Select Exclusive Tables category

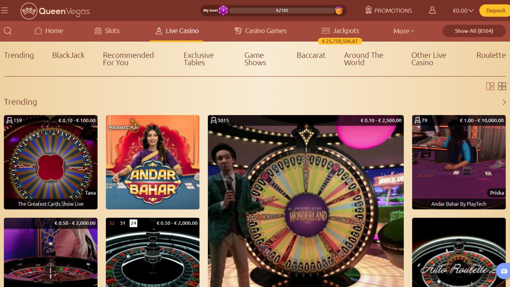198,59
